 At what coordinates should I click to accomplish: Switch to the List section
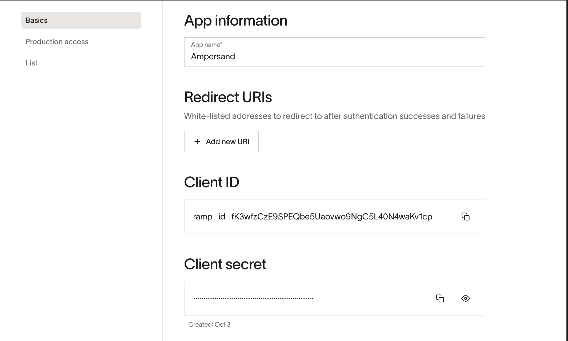coord(31,63)
